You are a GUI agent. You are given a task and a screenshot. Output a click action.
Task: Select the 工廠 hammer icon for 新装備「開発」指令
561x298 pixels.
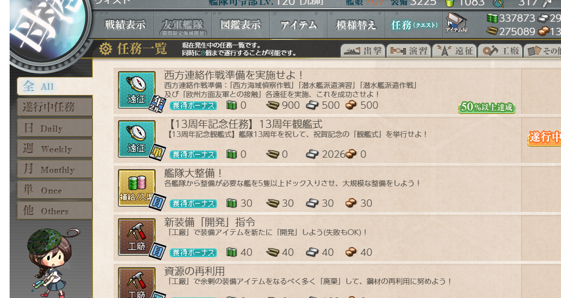pos(137,237)
